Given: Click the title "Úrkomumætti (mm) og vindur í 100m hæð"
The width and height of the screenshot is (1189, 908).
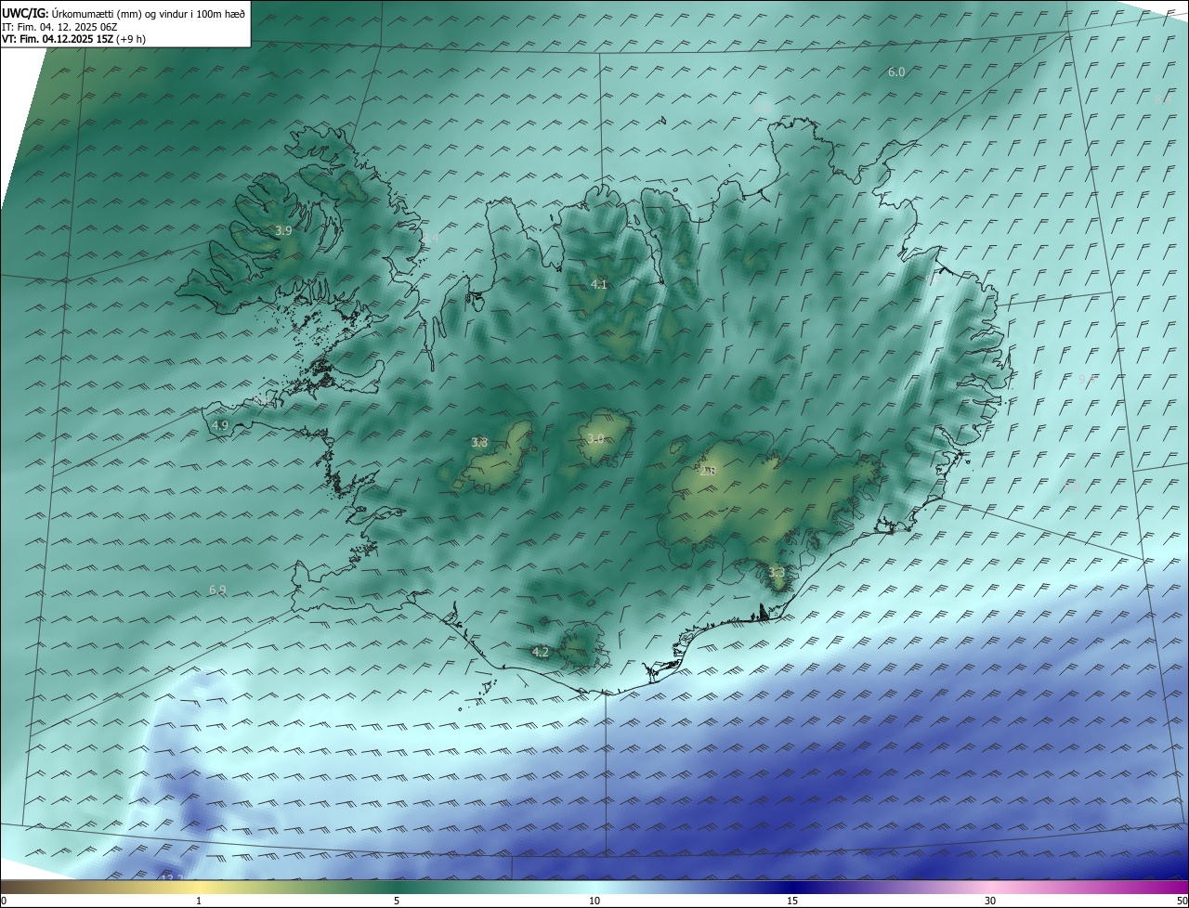Looking at the screenshot, I should point(148,13).
